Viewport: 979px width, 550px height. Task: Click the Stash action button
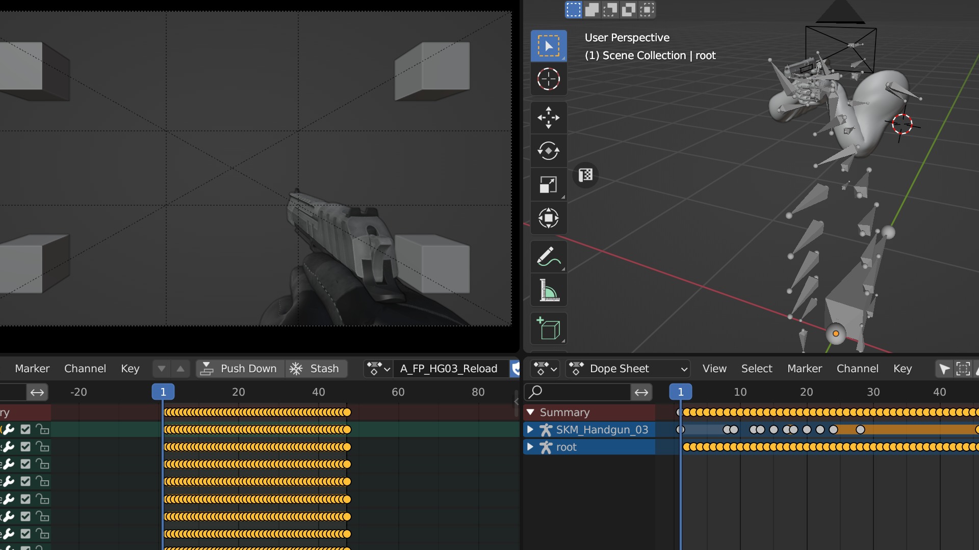pyautogui.click(x=315, y=368)
